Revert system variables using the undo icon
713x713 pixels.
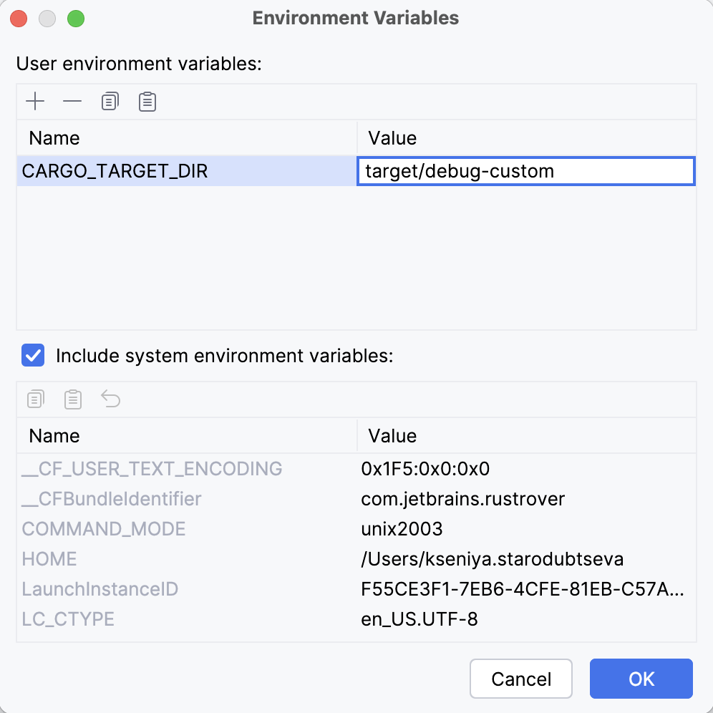(x=110, y=399)
